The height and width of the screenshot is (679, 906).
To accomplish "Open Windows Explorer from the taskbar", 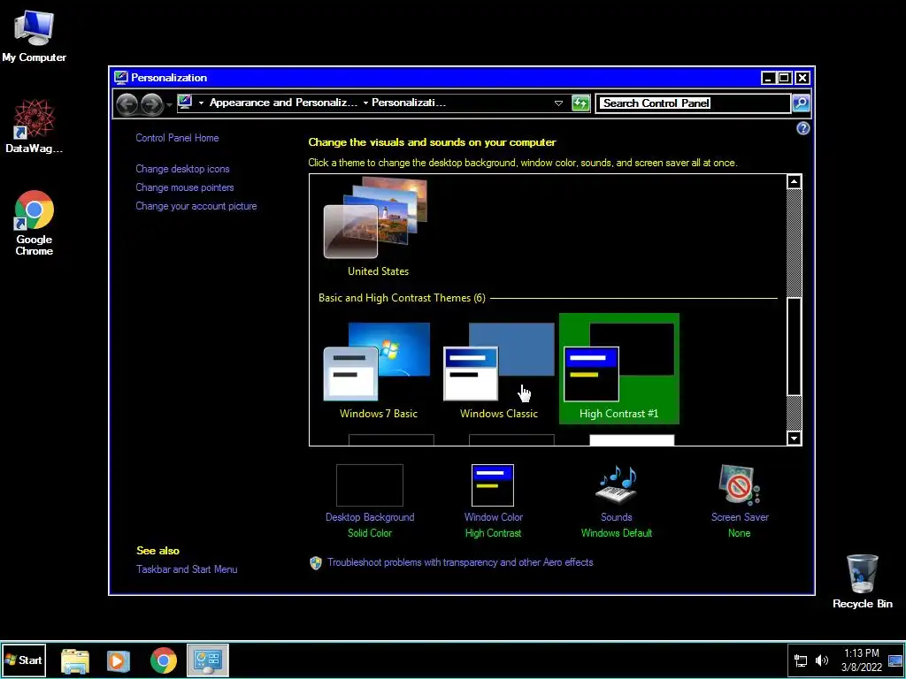I will (x=75, y=660).
